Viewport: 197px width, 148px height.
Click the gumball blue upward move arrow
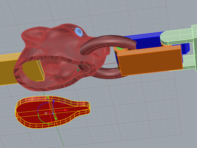coord(53,101)
